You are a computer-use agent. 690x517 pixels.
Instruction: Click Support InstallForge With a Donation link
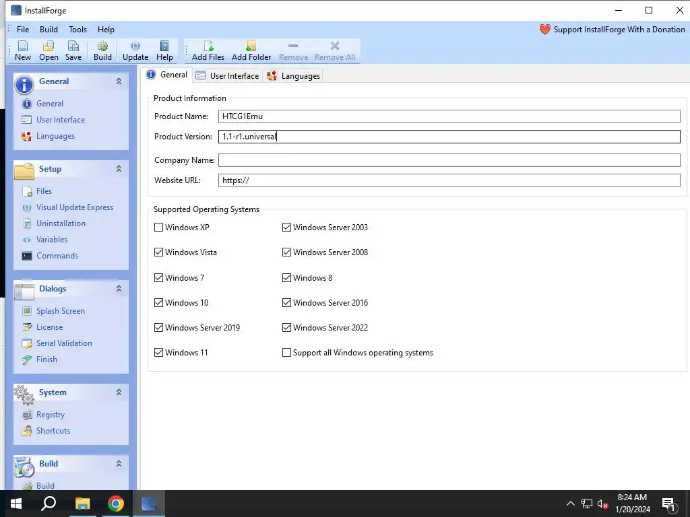pyautogui.click(x=619, y=30)
